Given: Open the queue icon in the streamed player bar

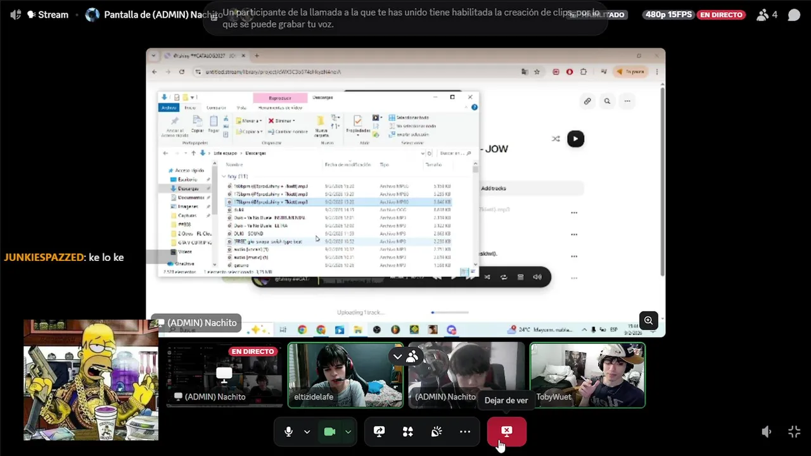Looking at the screenshot, I should coord(520,277).
